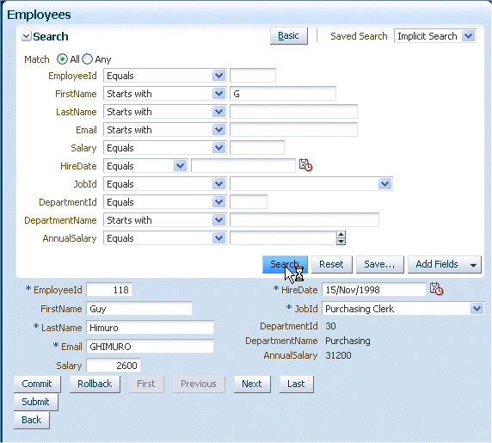Click into the LastName search input field
This screenshot has height=443, width=492.
(x=293, y=112)
